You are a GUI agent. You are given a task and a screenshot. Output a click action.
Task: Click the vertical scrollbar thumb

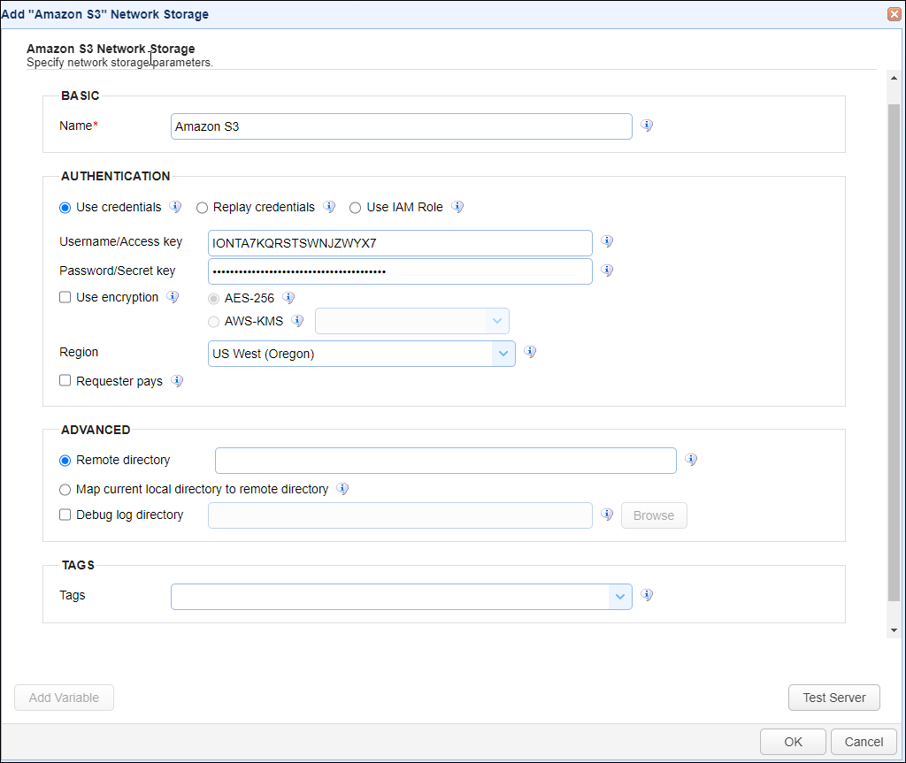[894, 353]
